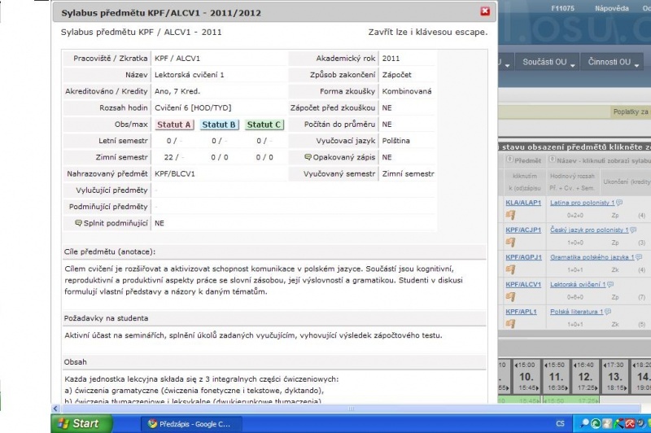
Task: Expand the Činnosti OU dropdown menu
Action: click(x=614, y=63)
